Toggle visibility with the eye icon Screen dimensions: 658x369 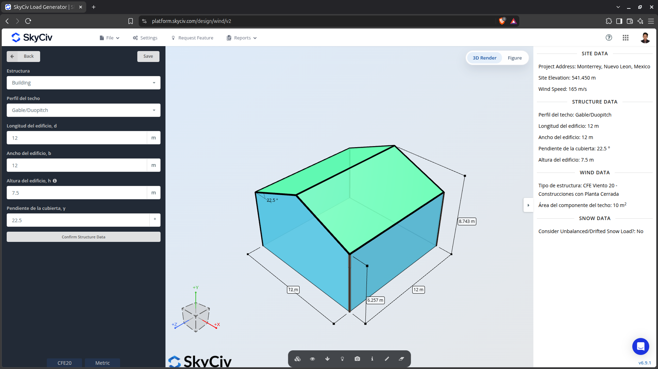tap(312, 359)
